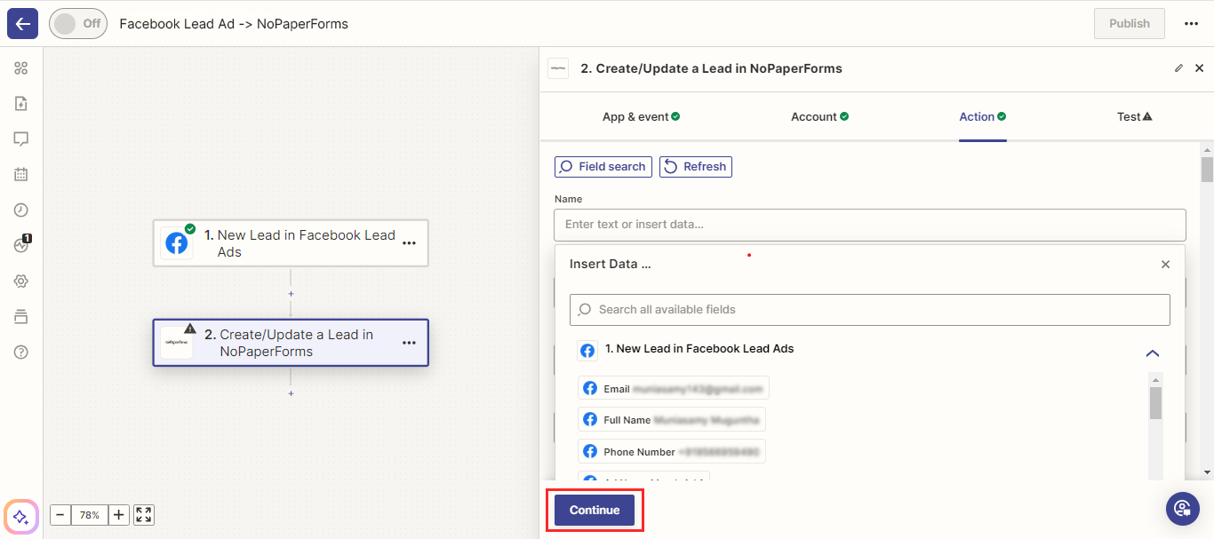Viewport: 1214px width, 539px height.
Task: Click the 78% zoom level field
Action: [90, 515]
